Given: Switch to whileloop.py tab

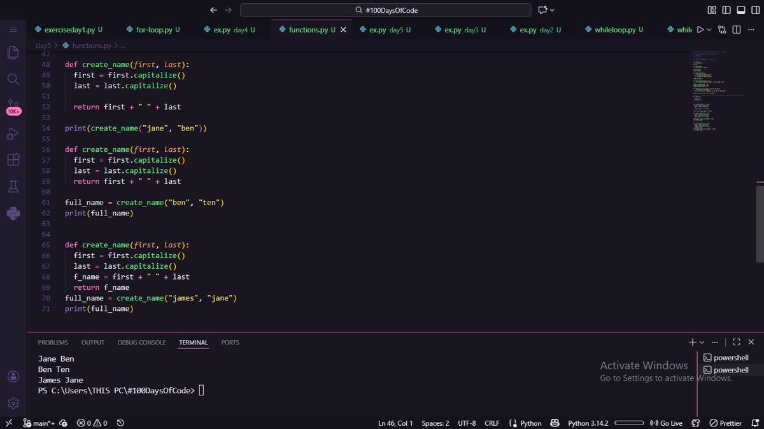Looking at the screenshot, I should [x=614, y=30].
